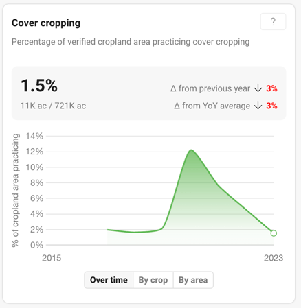Click the 2015 x-axis label
301x308 pixels.
52,258
